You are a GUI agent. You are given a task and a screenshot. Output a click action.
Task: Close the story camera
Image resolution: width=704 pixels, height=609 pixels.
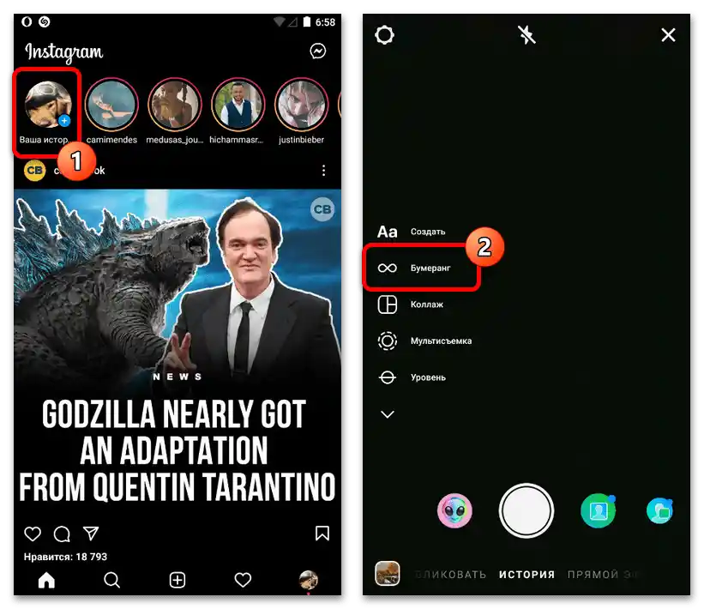coord(668,34)
